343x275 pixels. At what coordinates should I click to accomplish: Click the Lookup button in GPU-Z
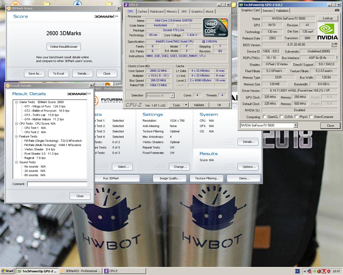click(x=328, y=18)
